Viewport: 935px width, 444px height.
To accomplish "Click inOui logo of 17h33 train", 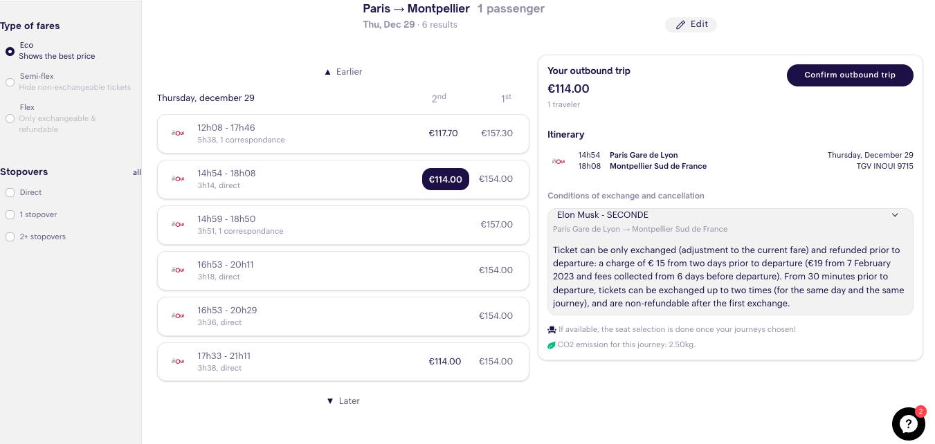I will point(178,362).
